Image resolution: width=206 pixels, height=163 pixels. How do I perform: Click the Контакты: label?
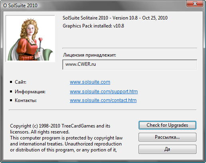tap(26, 100)
